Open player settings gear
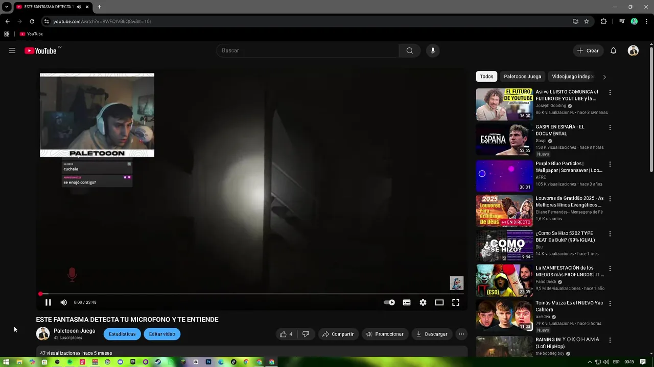This screenshot has width=654, height=367. [423, 302]
